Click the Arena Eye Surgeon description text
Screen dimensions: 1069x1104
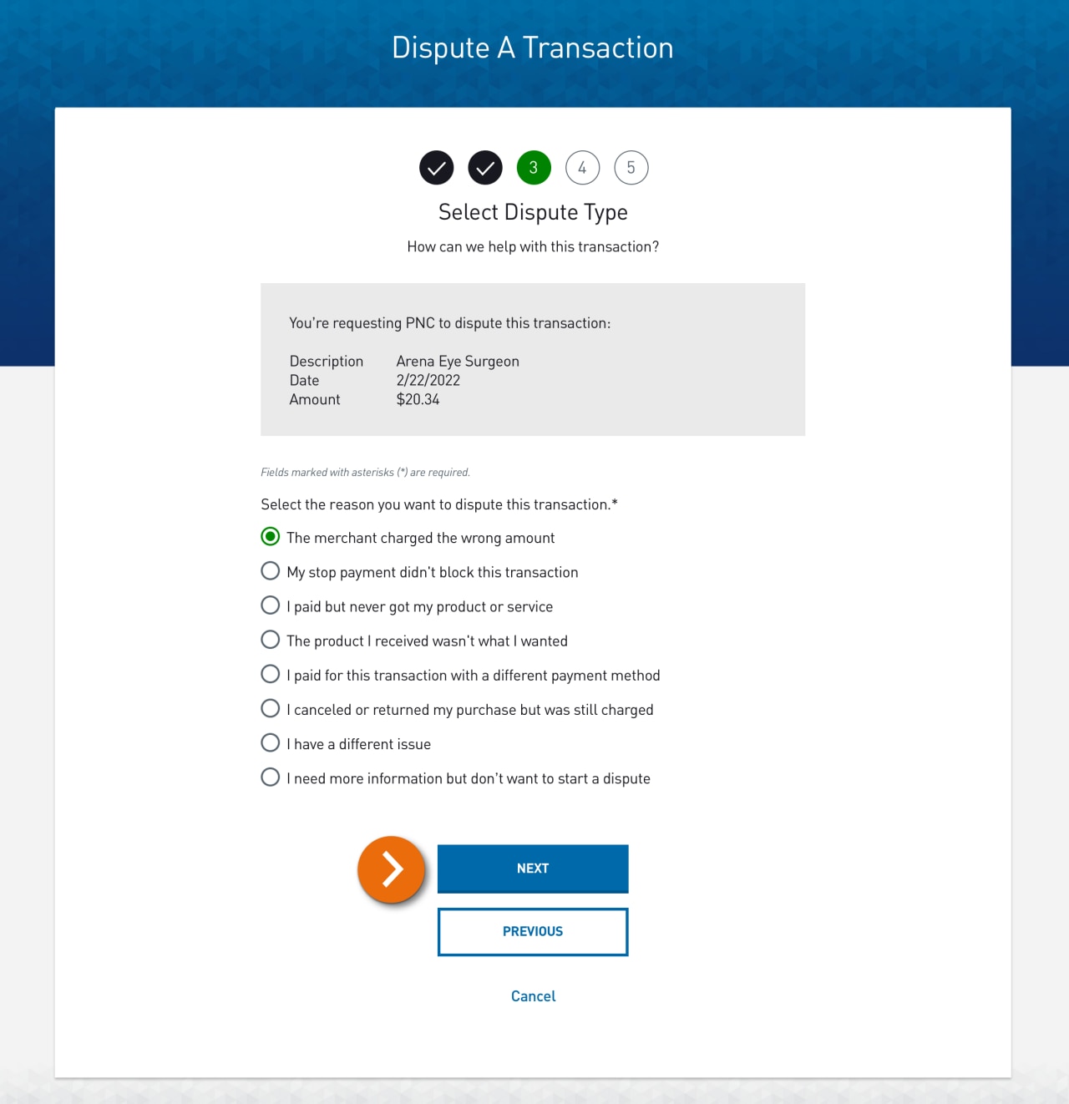[458, 361]
